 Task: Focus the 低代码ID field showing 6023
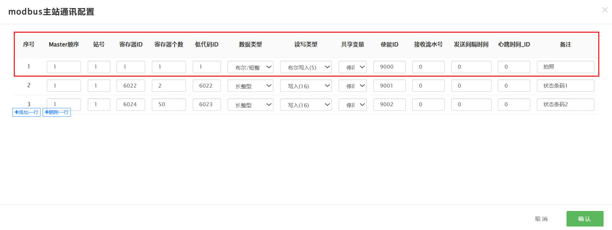206,104
